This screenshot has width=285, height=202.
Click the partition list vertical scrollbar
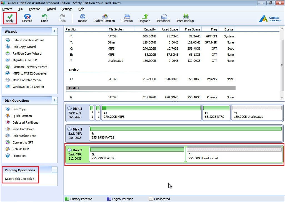(282, 65)
